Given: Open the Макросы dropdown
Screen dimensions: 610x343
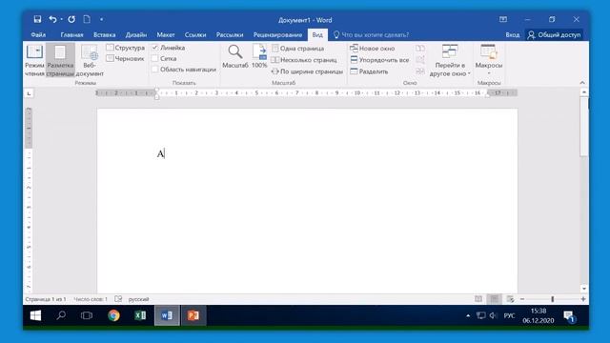Looking at the screenshot, I should pyautogui.click(x=489, y=60).
